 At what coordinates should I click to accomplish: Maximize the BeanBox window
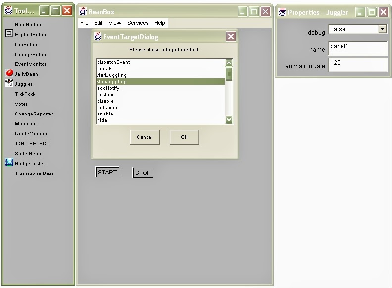coord(254,11)
